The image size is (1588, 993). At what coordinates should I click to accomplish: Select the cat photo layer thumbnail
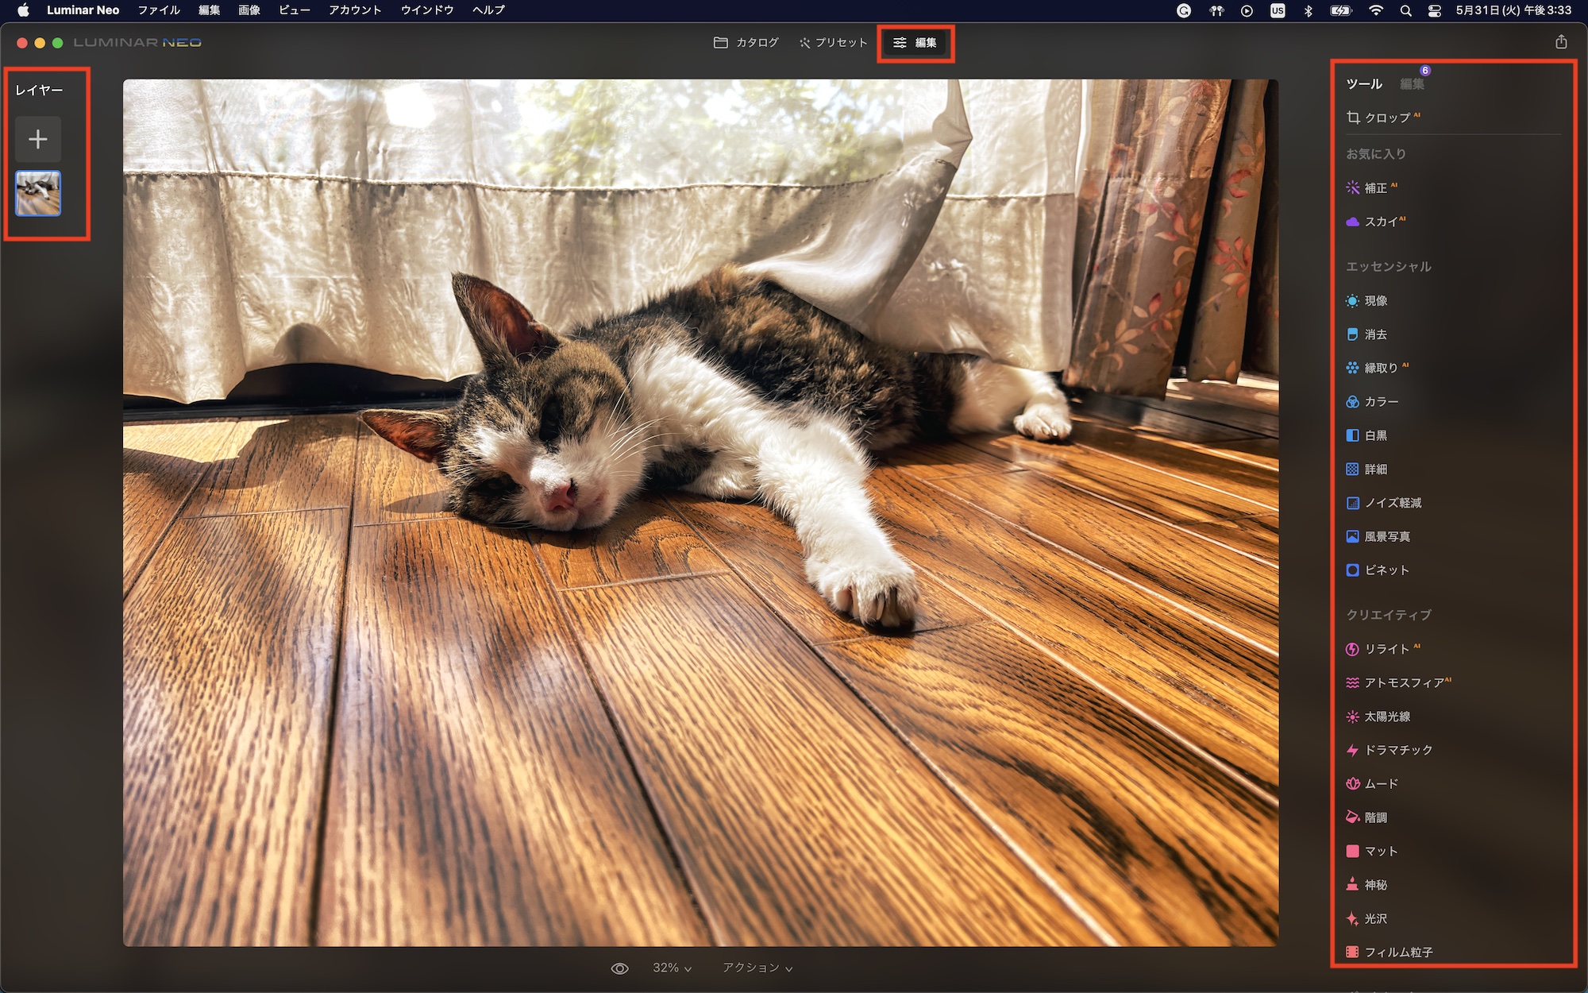click(38, 193)
